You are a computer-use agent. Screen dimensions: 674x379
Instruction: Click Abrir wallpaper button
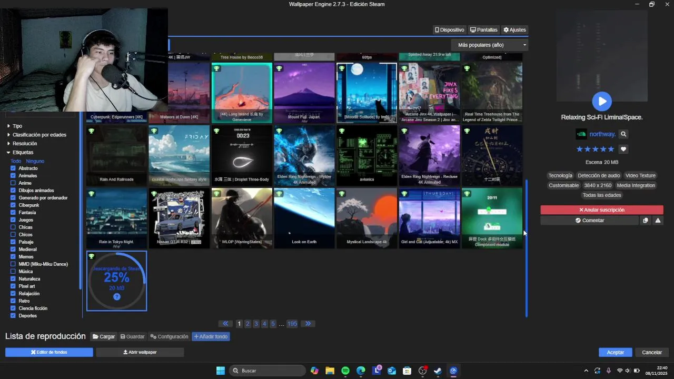140,352
